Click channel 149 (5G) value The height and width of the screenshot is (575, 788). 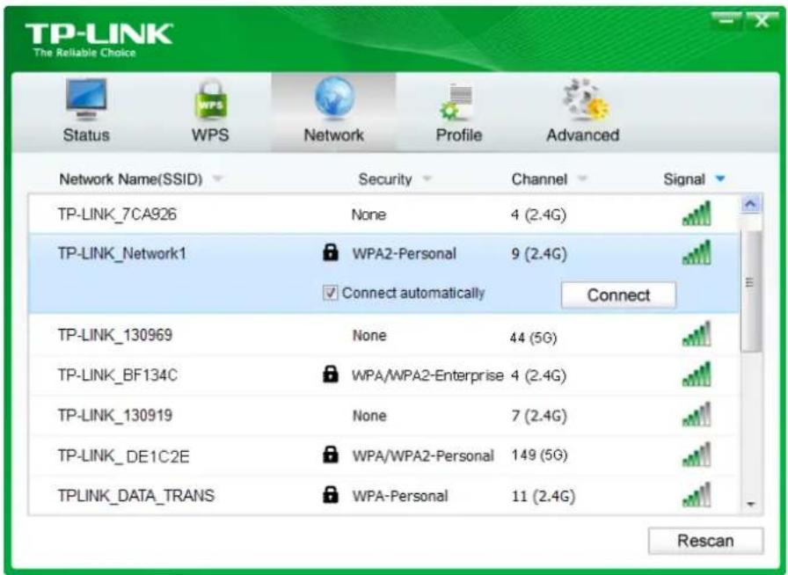(539, 455)
